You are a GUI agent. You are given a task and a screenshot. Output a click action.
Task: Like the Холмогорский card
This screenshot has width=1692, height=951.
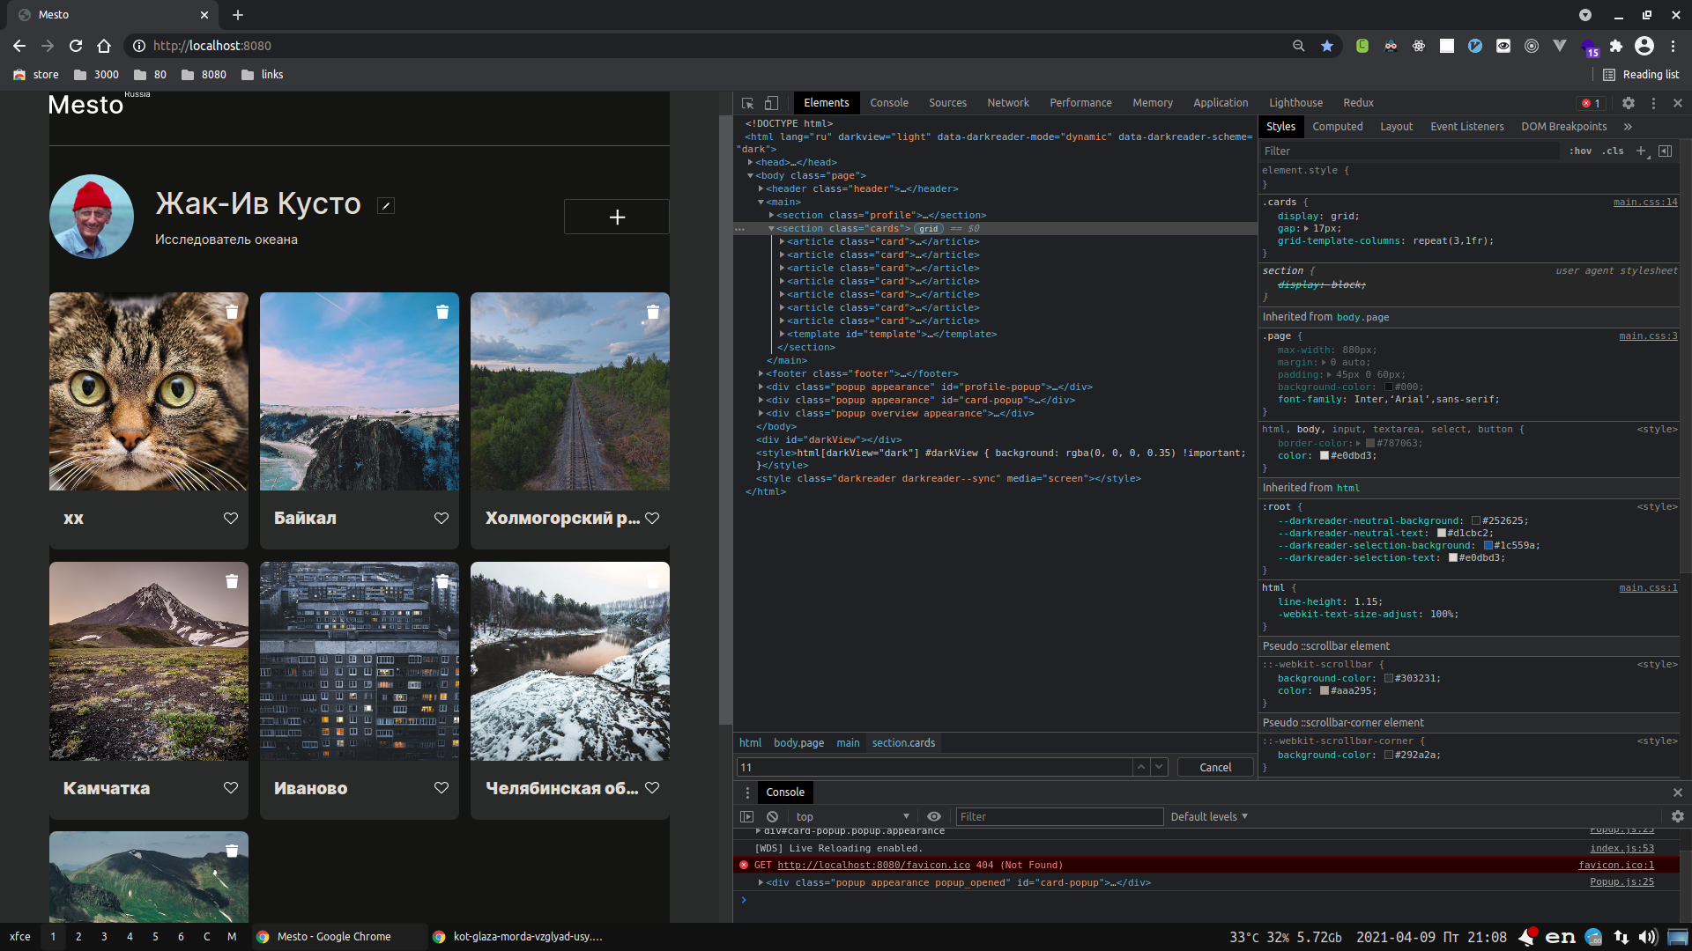point(652,518)
